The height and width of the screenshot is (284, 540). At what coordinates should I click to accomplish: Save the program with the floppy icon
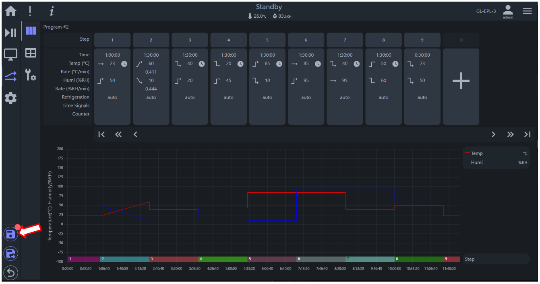(x=10, y=234)
